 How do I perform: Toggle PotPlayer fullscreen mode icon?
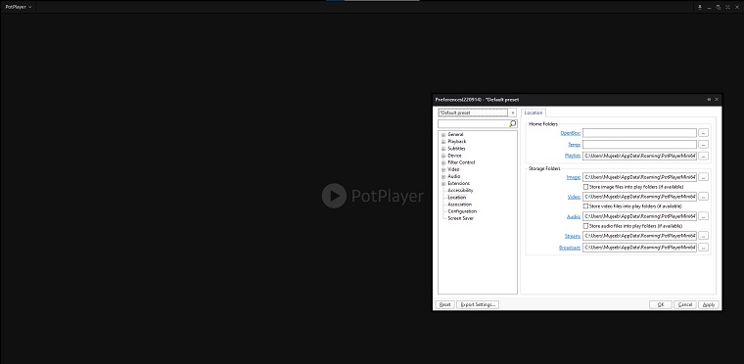pyautogui.click(x=727, y=7)
